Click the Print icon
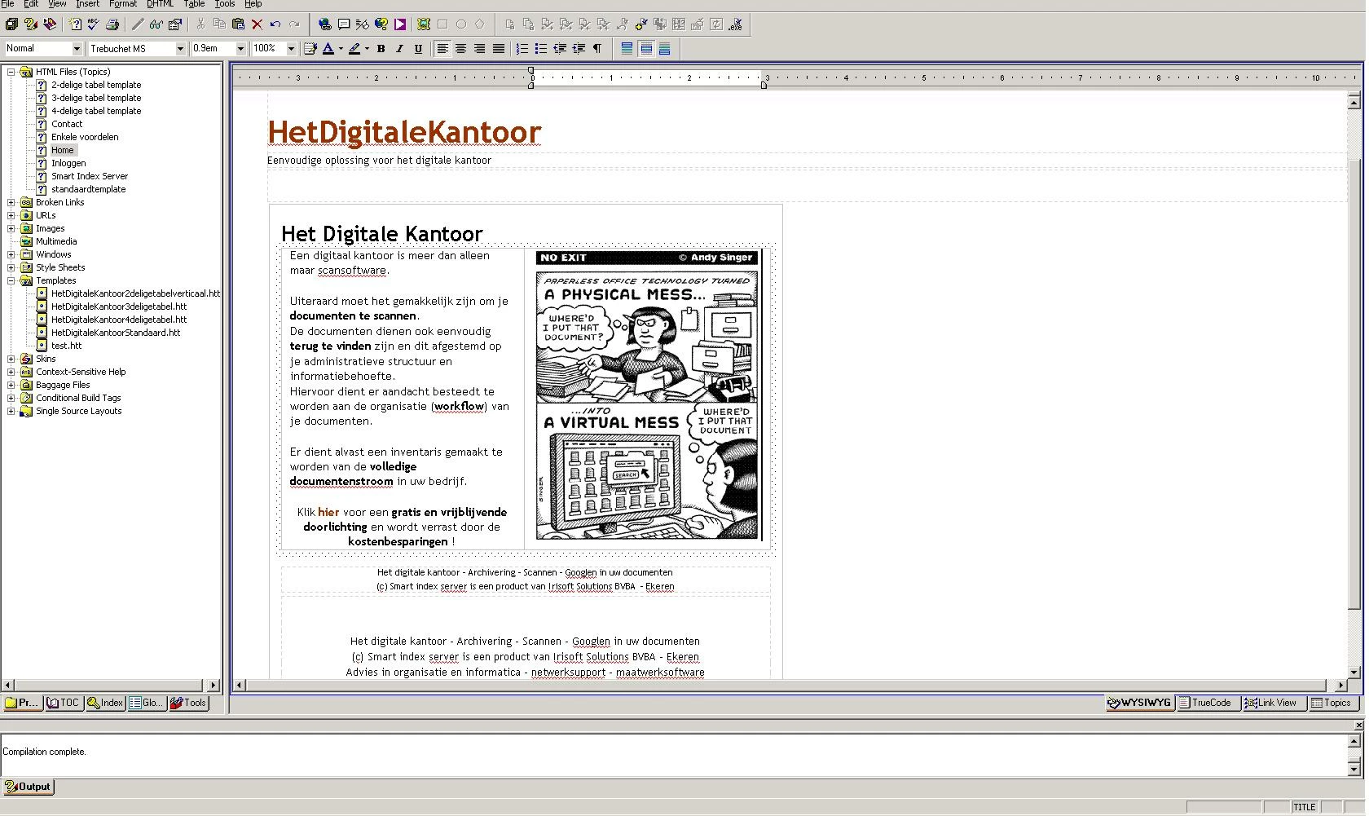1369x816 pixels. tap(112, 24)
